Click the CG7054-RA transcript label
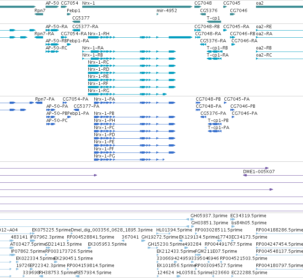The height and width of the screenshot is (278, 303). [74, 33]
